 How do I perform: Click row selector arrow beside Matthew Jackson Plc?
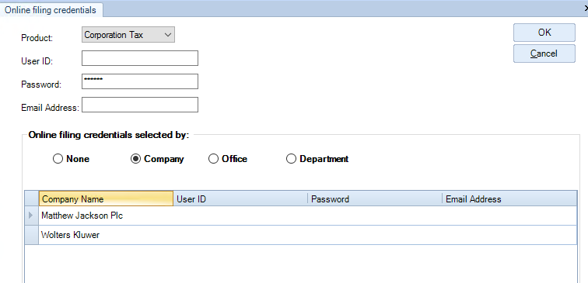coord(31,216)
